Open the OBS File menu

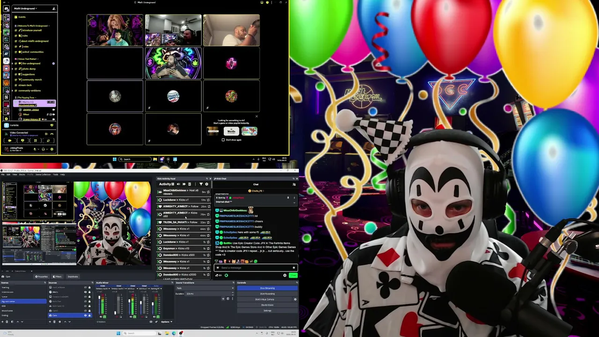pos(3,175)
